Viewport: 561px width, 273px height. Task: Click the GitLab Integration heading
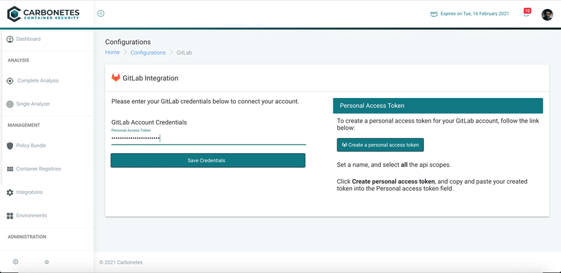pos(150,78)
